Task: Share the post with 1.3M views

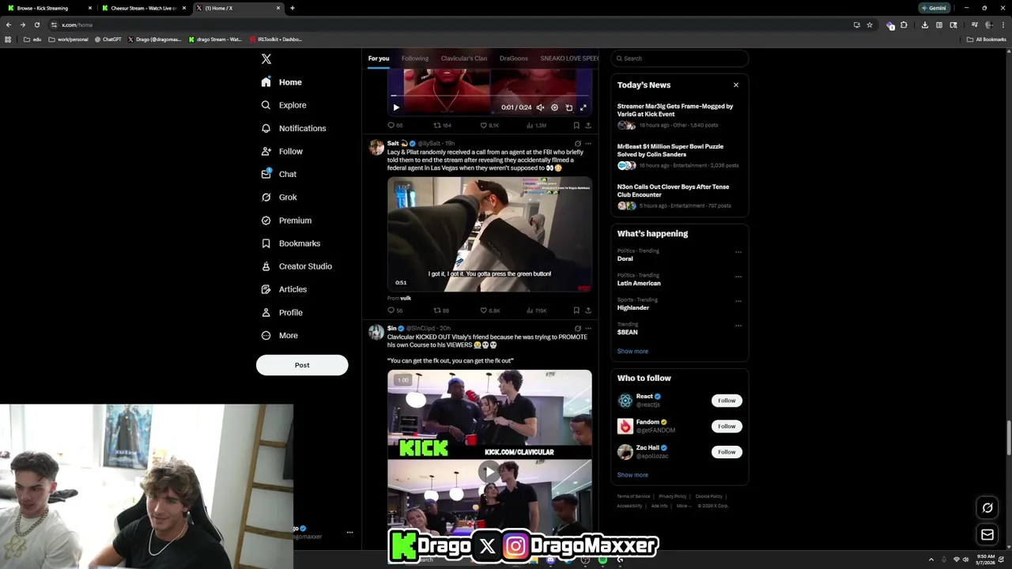Action: click(x=587, y=125)
